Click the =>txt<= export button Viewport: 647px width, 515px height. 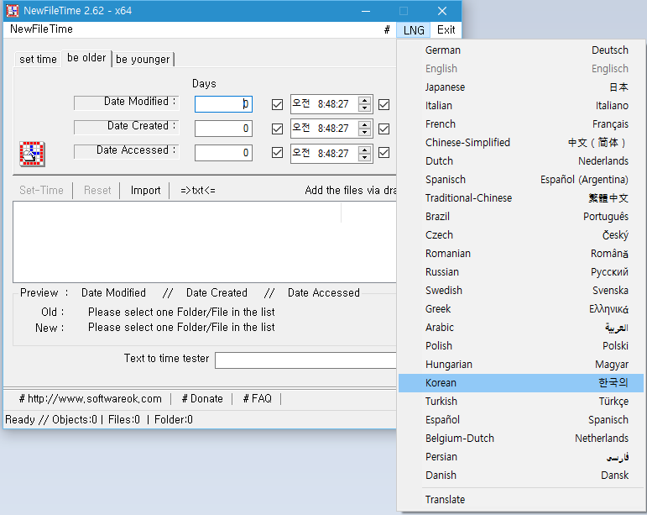[x=198, y=191]
